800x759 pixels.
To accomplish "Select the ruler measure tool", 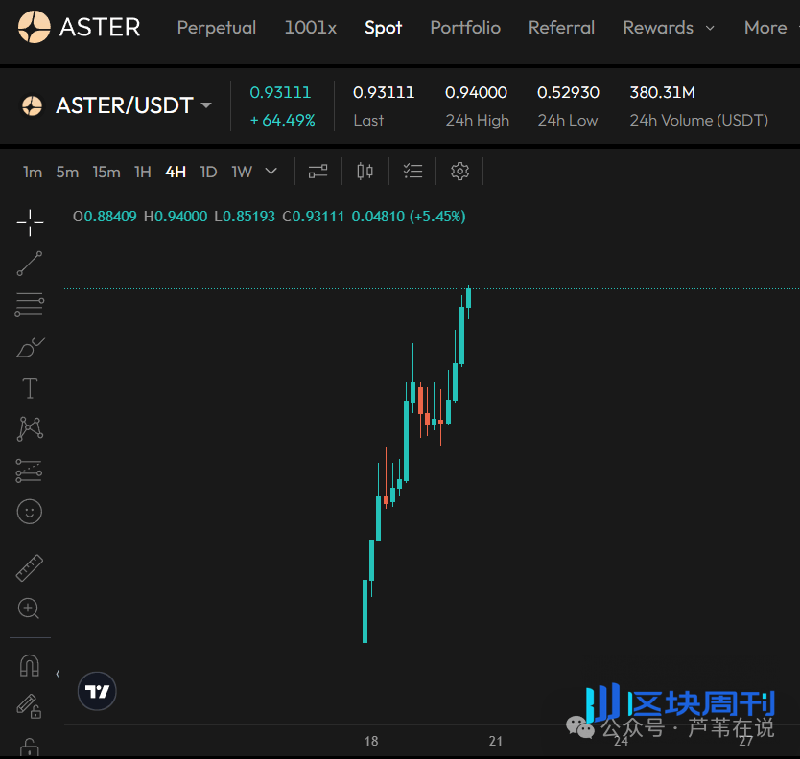I will 30,568.
